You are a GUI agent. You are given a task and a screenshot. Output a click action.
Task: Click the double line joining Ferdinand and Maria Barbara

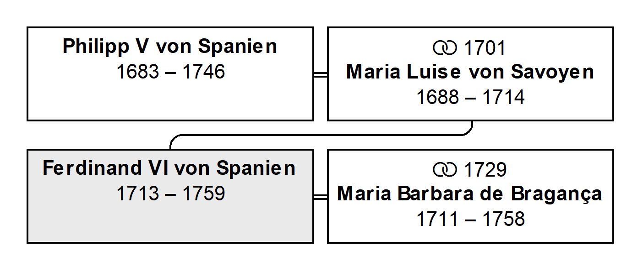(x=321, y=196)
